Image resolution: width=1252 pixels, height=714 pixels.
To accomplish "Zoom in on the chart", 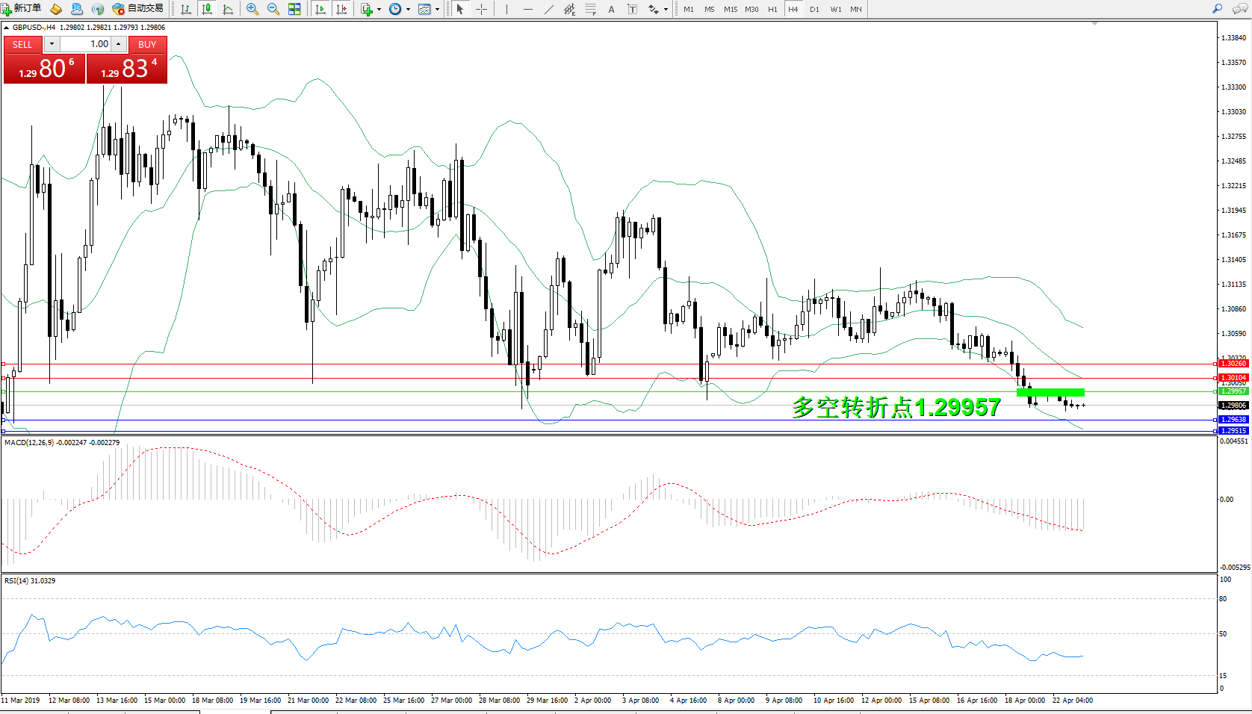I will coord(252,9).
